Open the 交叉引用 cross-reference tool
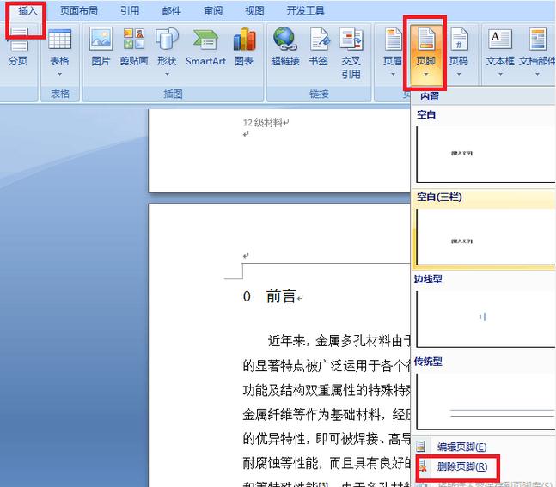Screen dimensions: 556x487 click(351, 53)
